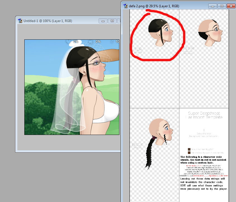Pick the hair shadow color swatch
Image resolution: width=236 pixels, height=202 pixels.
click(189, 153)
